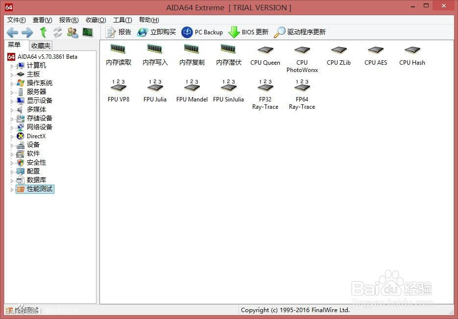Select 设备 in the tree
This screenshot has width=458, height=319.
[28, 145]
